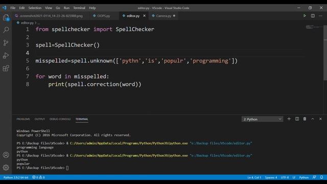Open the Accounts menu icon
The height and width of the screenshot is (184, 327).
pyautogui.click(x=6, y=155)
